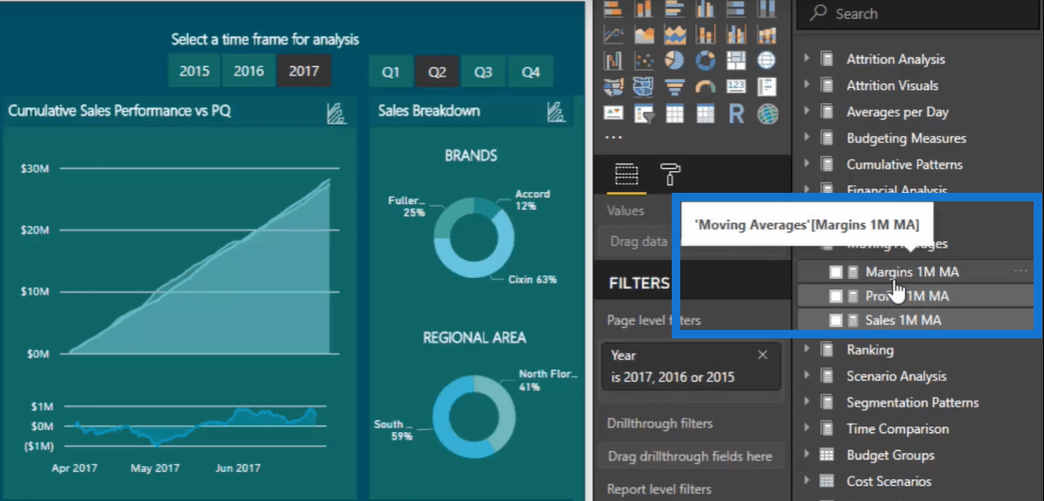The height and width of the screenshot is (501, 1044).
Task: Select the Pie chart visualization
Action: pyautogui.click(x=676, y=60)
